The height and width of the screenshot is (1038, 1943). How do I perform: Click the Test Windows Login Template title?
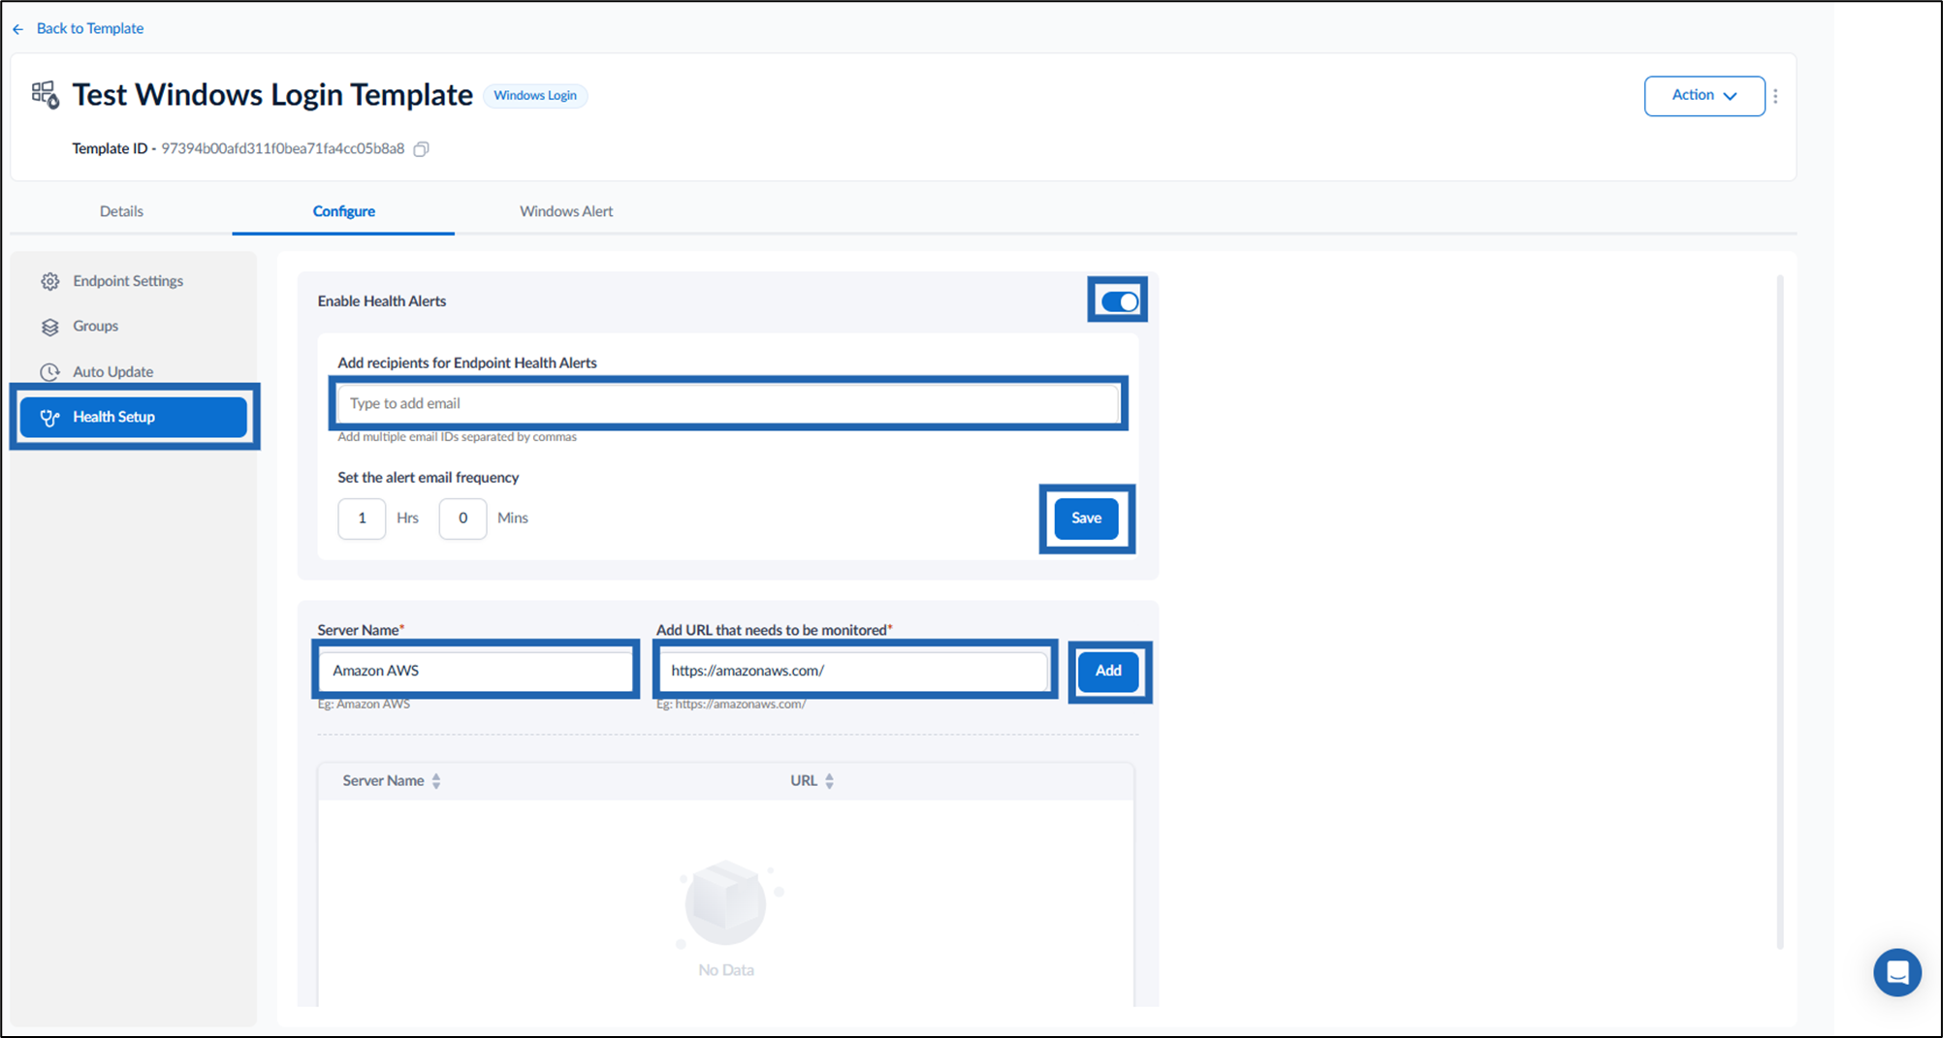(272, 95)
